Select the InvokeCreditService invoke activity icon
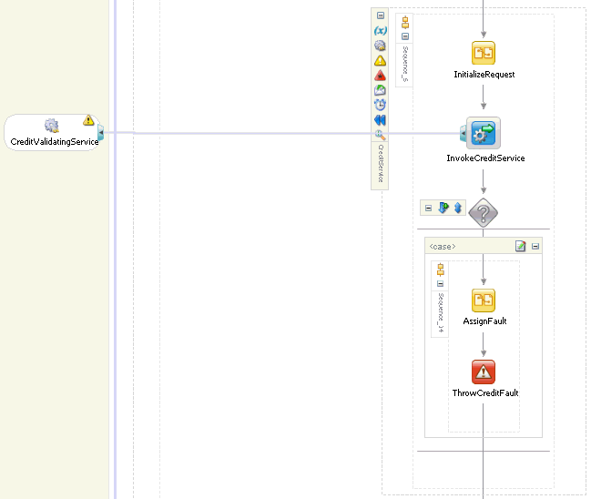This screenshot has height=499, width=591. tap(484, 133)
